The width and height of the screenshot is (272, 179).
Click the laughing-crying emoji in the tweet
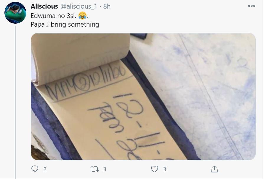point(82,16)
